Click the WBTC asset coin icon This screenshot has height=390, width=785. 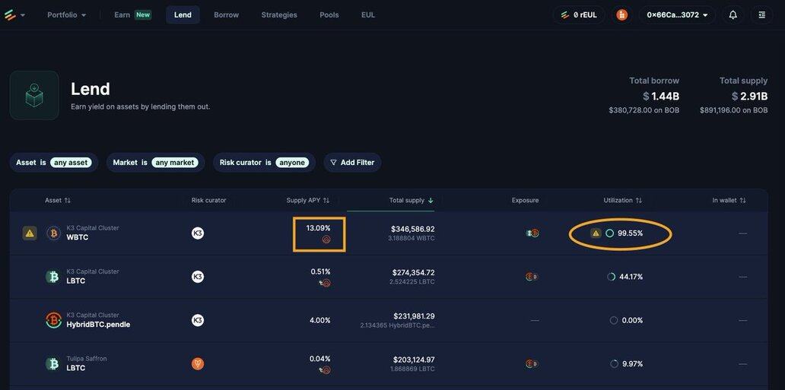pos(53,233)
